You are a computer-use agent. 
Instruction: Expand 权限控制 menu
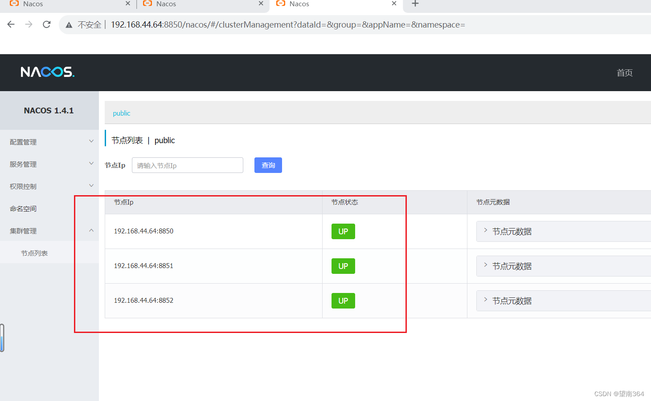coord(49,186)
